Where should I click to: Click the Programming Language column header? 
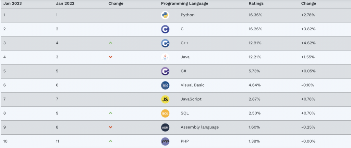point(184,3)
